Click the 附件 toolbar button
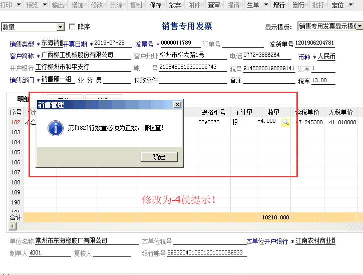The image size is (363, 275). (x=194, y=5)
